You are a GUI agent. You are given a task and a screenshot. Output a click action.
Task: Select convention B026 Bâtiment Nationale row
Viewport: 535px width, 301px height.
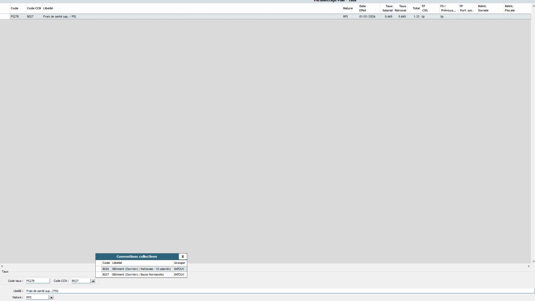tap(141, 269)
